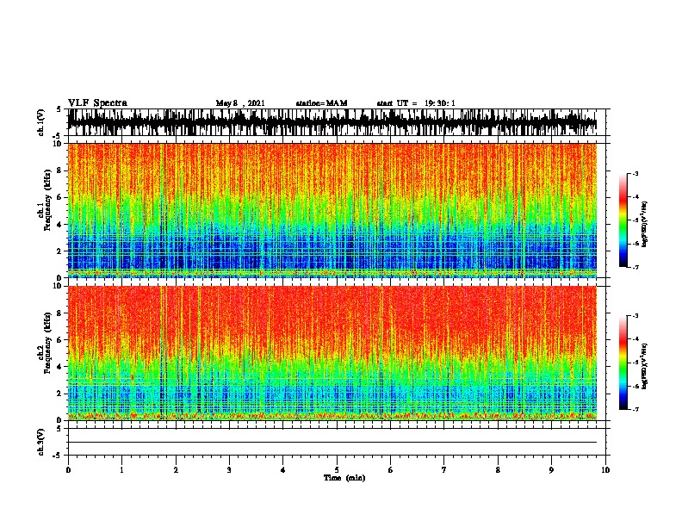This screenshot has width=682, height=527.
Task: Click the ch.2 spectrogram color scale bar
Action: coord(623,363)
